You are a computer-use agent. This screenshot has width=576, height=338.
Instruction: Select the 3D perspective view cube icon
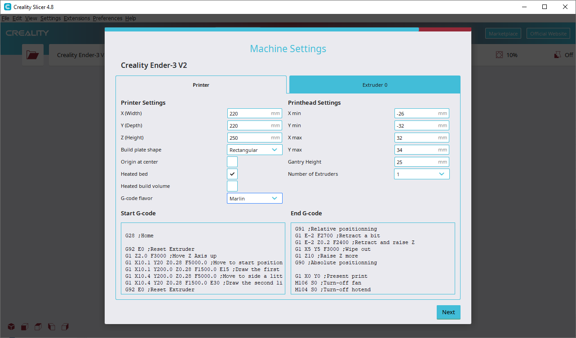click(x=11, y=327)
